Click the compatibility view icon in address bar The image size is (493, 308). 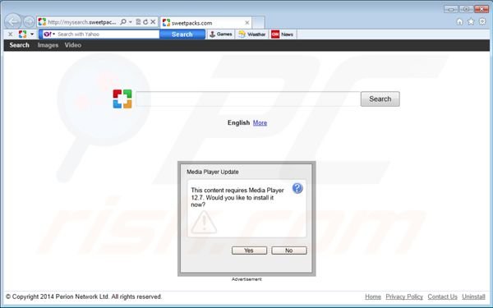coord(138,22)
